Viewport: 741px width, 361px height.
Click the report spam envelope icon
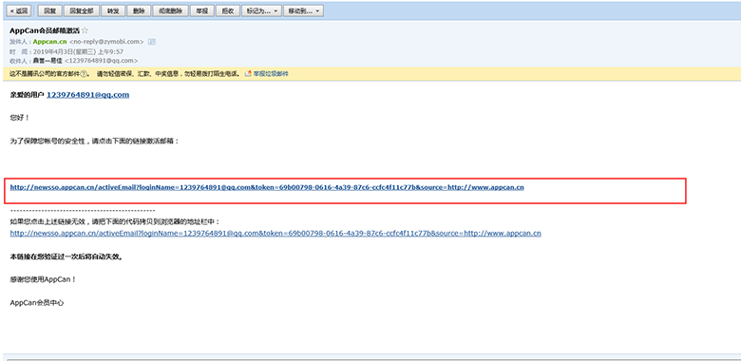[248, 74]
